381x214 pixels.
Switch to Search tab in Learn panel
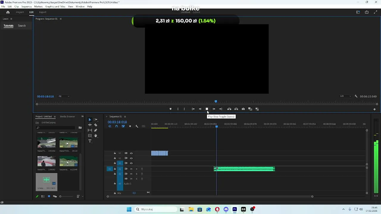(x=22, y=26)
